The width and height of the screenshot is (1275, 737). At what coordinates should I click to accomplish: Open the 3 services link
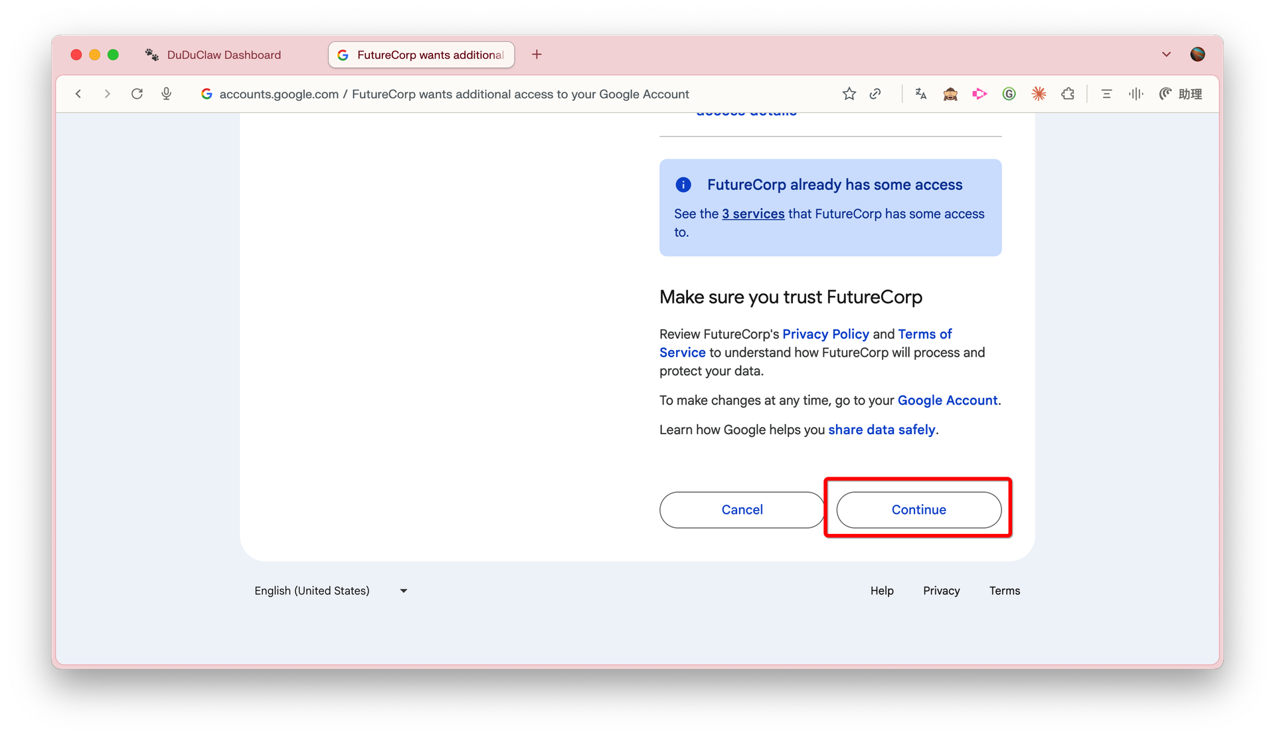pyautogui.click(x=753, y=214)
